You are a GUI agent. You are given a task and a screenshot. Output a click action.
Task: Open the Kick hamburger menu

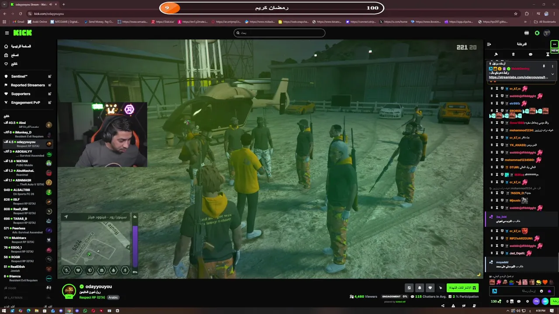pos(7,33)
